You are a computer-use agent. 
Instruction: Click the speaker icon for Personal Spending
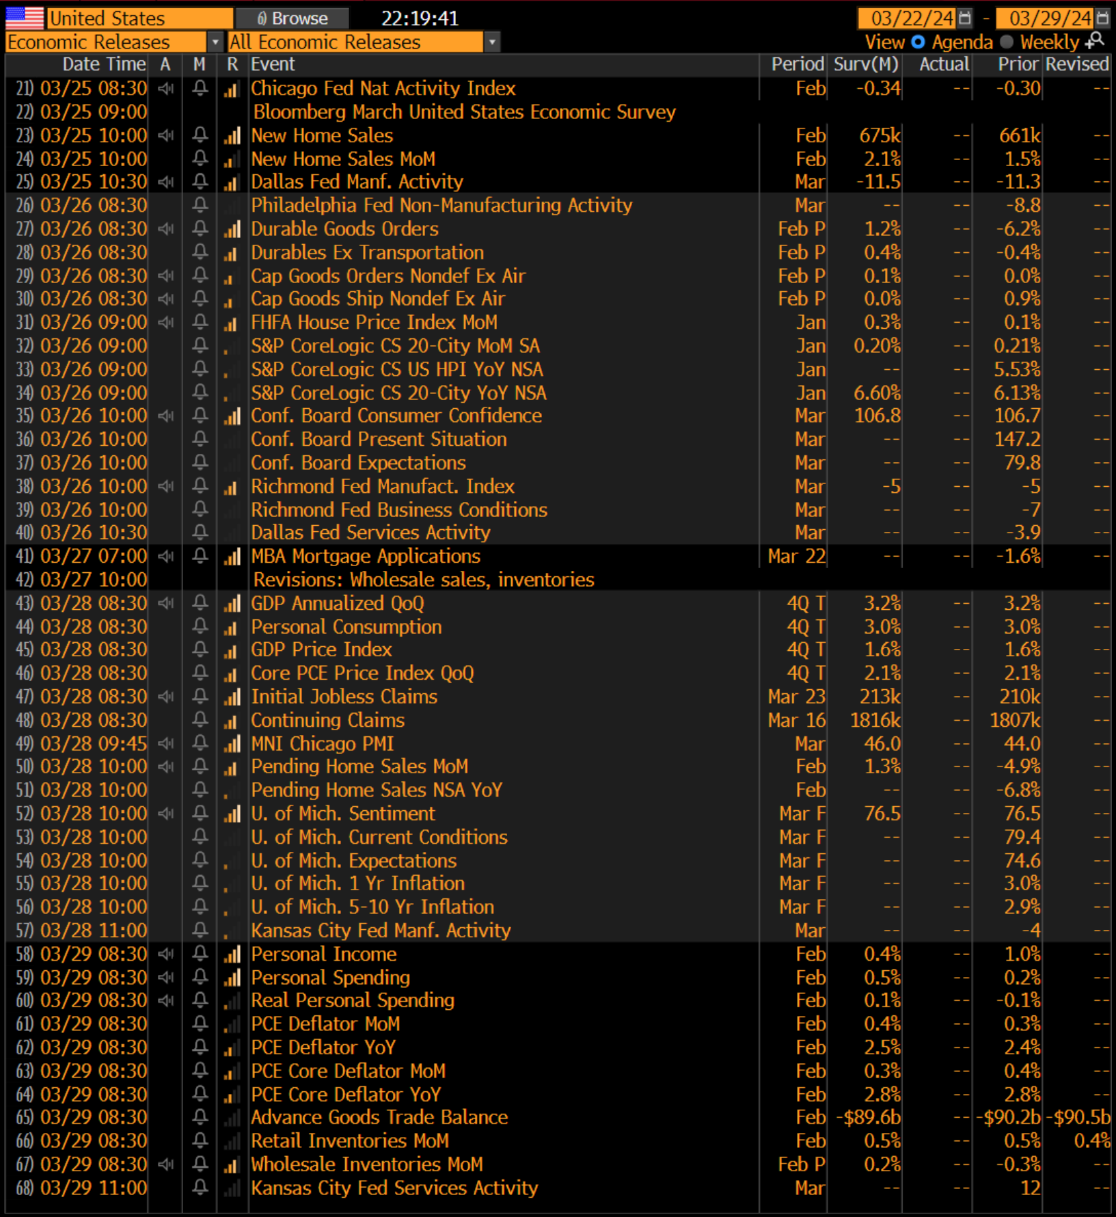[x=165, y=978]
